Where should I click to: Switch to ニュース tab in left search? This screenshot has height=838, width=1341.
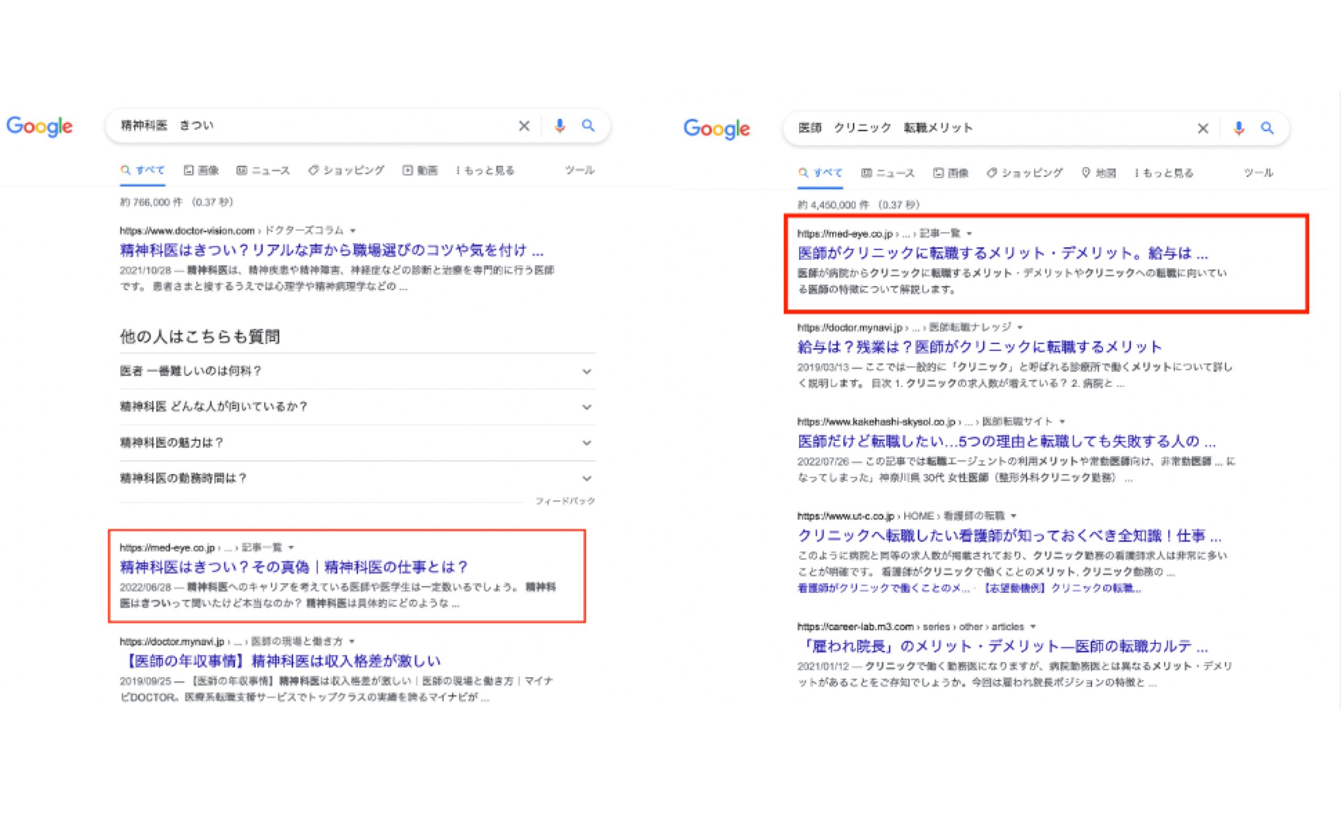click(x=263, y=170)
